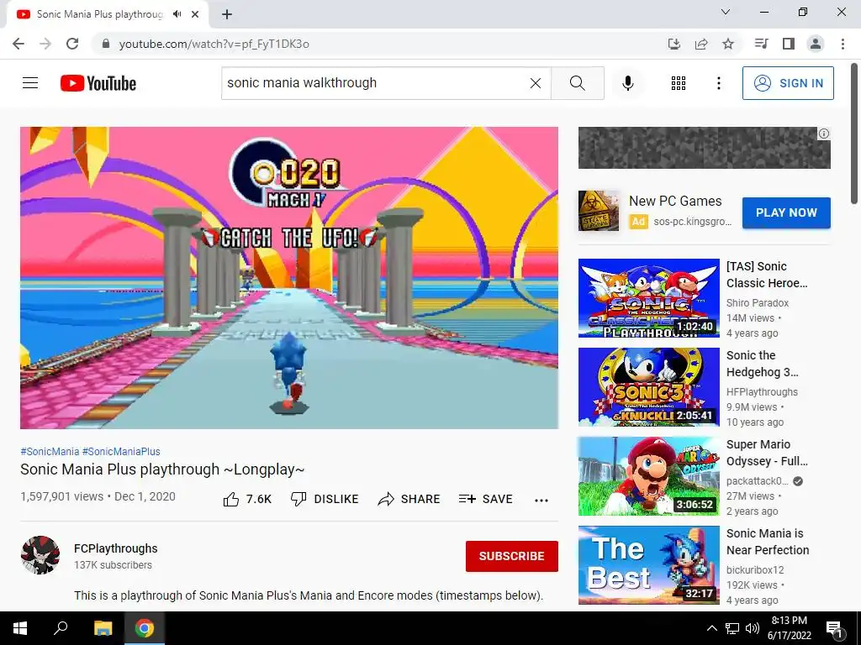Image resolution: width=861 pixels, height=645 pixels.
Task: Click the address bar URL
Action: click(x=214, y=44)
